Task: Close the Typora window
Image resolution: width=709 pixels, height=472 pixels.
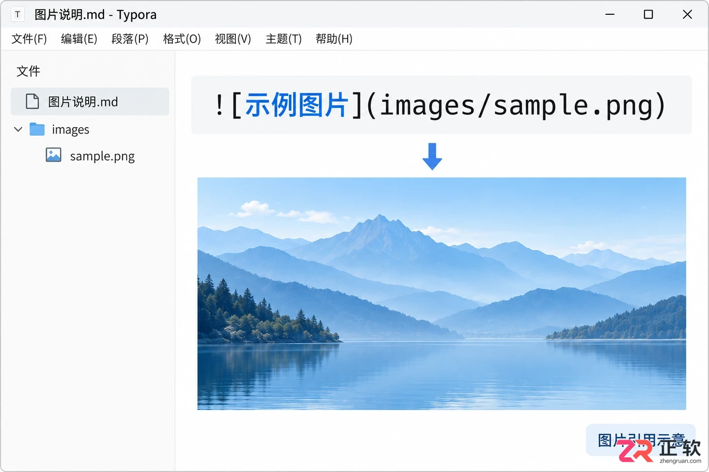Action: click(x=687, y=14)
